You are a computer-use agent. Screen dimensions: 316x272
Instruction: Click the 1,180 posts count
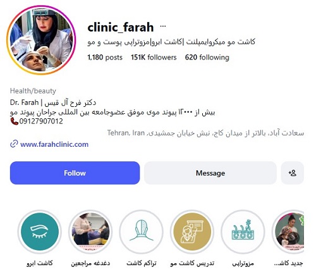pos(105,58)
